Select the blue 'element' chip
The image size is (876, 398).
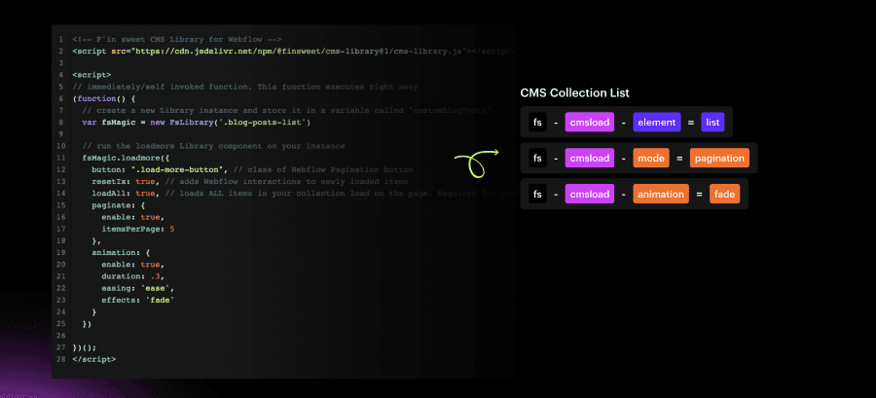pos(657,123)
